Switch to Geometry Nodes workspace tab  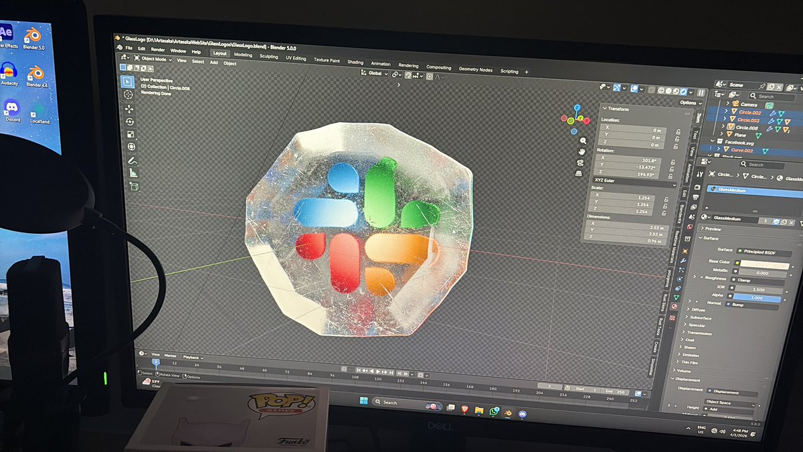tap(475, 70)
